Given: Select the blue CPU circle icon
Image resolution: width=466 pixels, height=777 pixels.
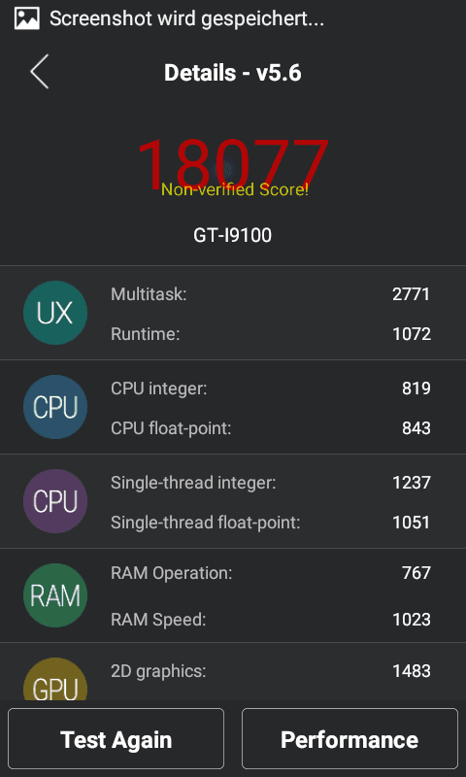Looking at the screenshot, I should tap(55, 407).
